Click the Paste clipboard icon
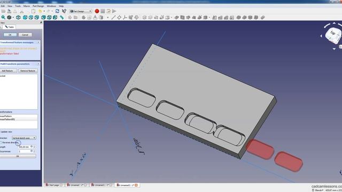Screen dimensions: 342x192 point(33,11)
